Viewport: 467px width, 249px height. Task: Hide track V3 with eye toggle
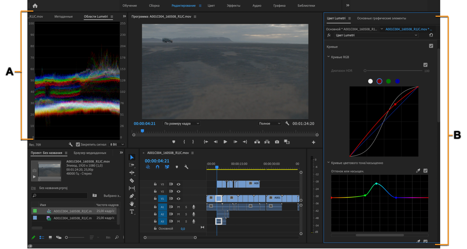coord(179,184)
